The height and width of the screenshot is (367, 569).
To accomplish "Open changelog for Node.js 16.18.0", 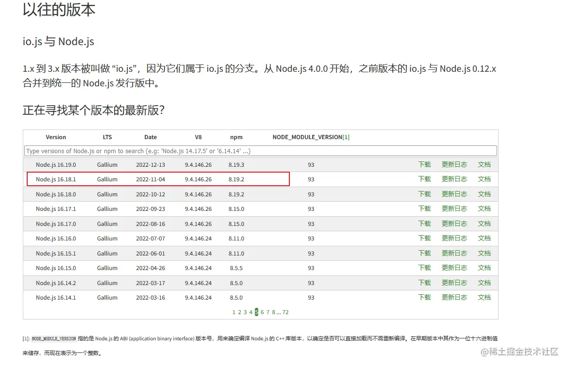I will pos(454,194).
